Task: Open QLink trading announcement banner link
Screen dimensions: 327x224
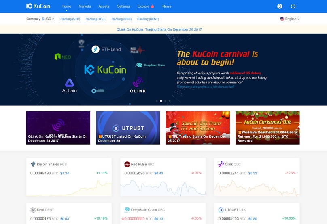Action: 159,29
